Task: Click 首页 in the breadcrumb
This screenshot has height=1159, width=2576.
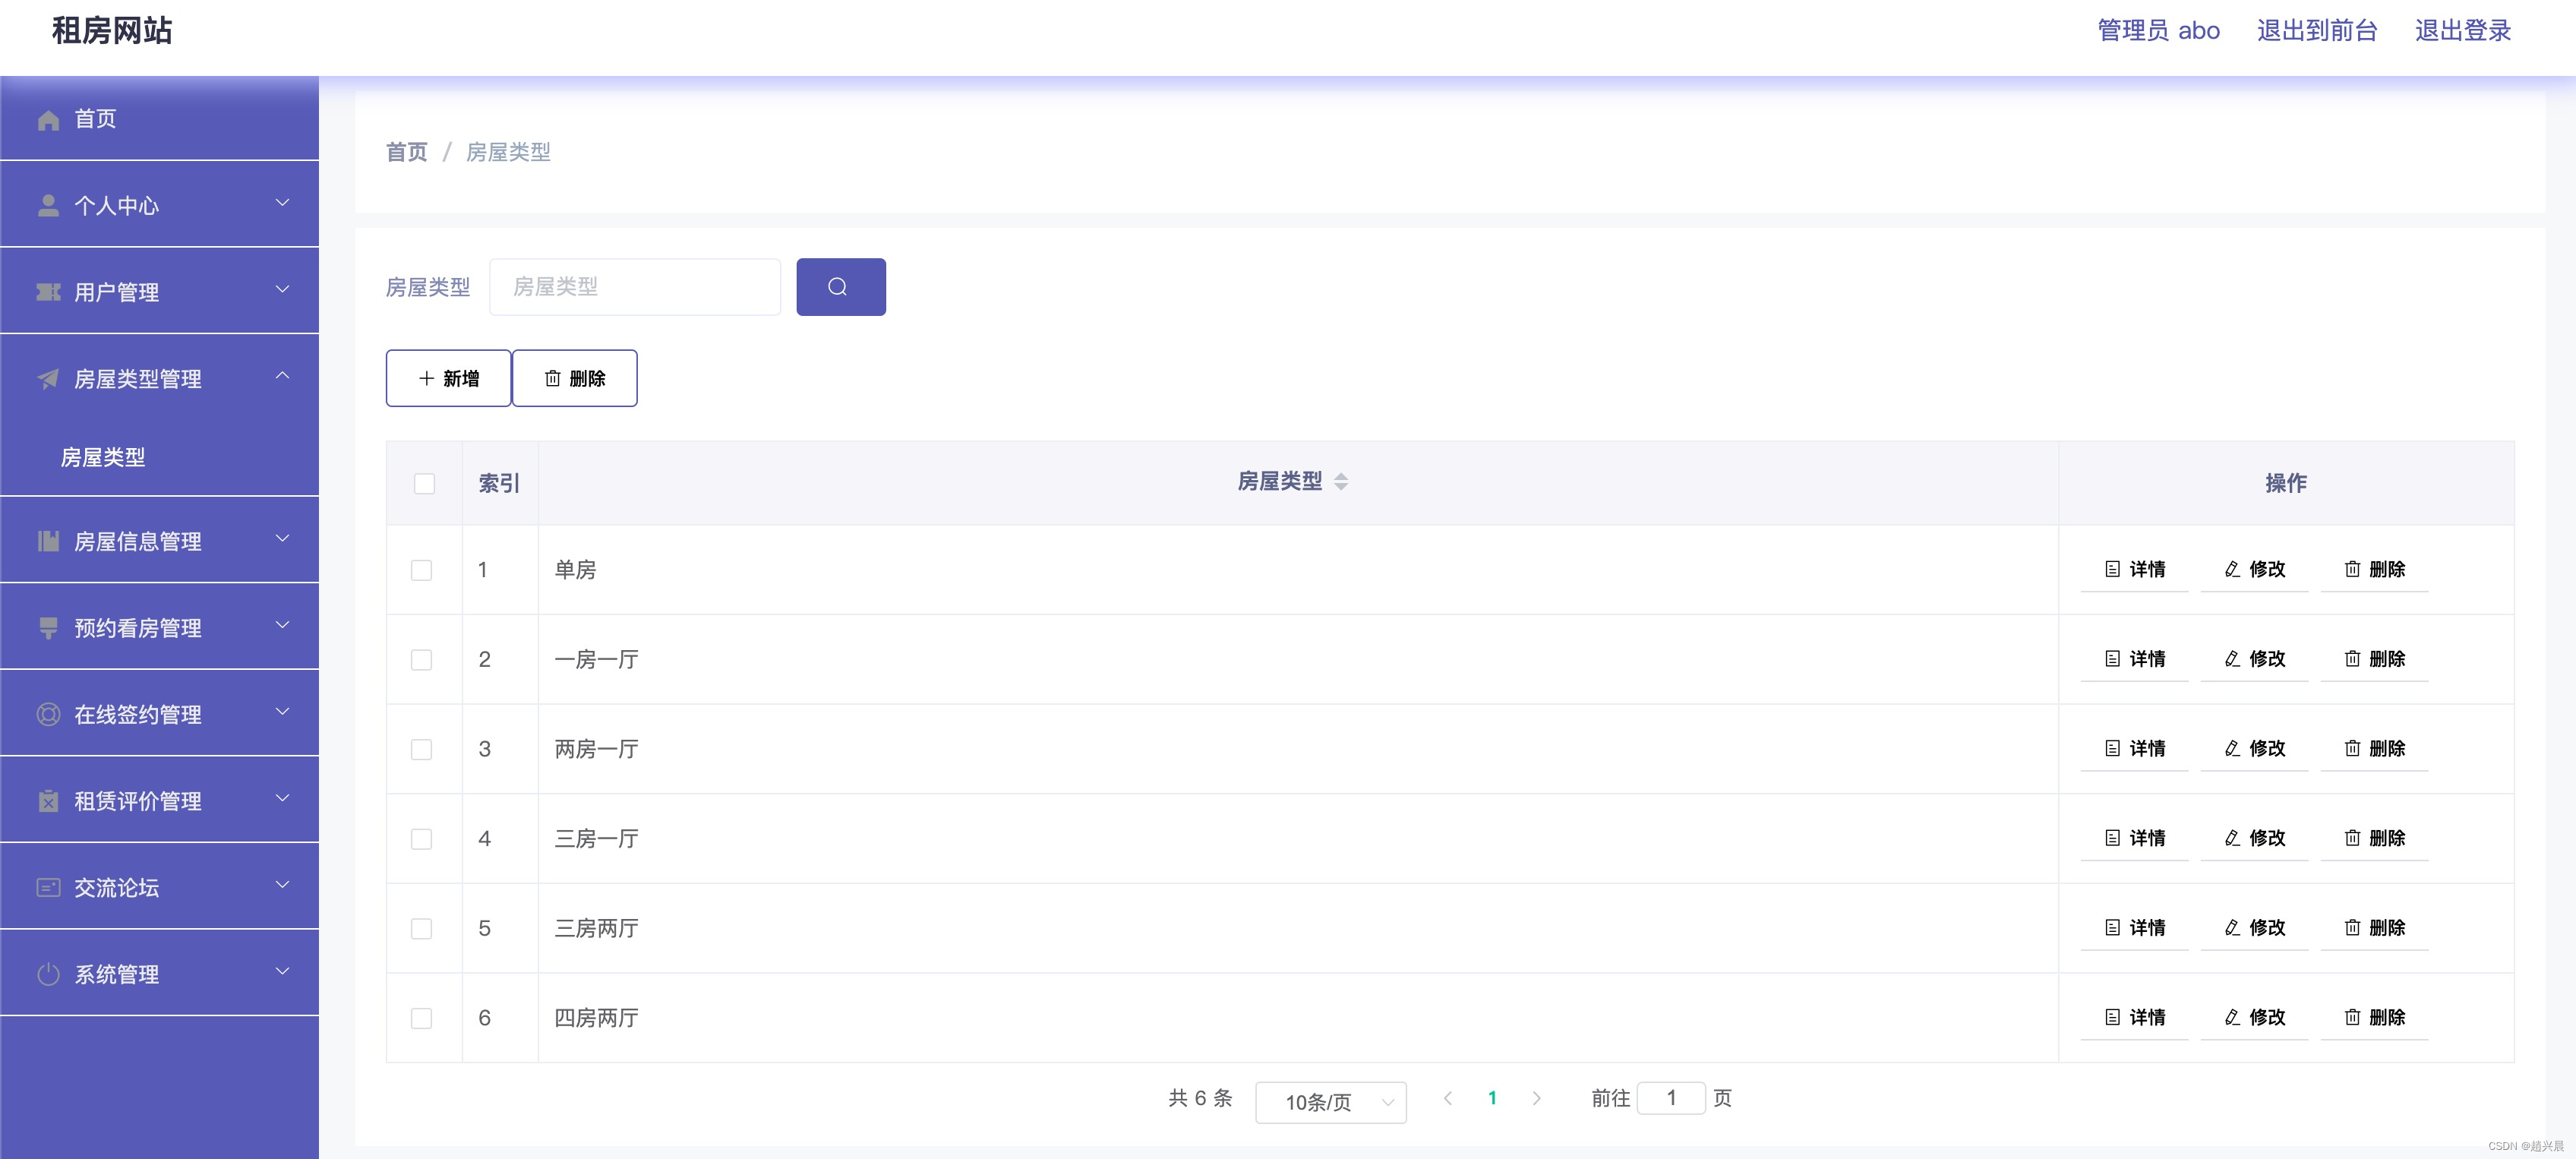Action: (406, 152)
